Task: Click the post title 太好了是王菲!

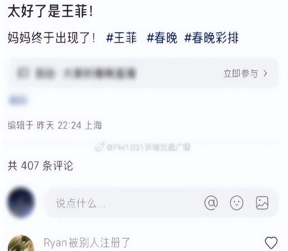Action: click(x=51, y=11)
